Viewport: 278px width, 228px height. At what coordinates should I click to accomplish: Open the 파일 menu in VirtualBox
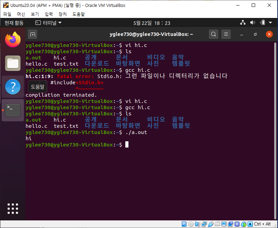pos(7,14)
